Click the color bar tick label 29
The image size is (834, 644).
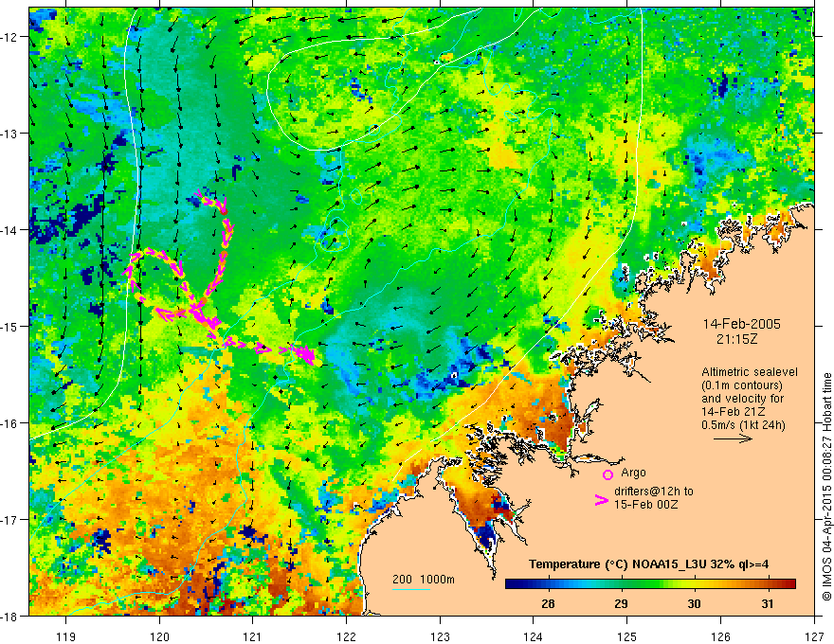[621, 604]
